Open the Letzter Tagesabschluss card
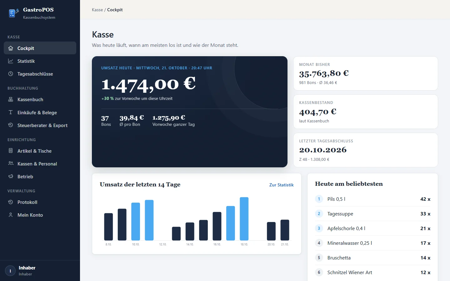 365,150
